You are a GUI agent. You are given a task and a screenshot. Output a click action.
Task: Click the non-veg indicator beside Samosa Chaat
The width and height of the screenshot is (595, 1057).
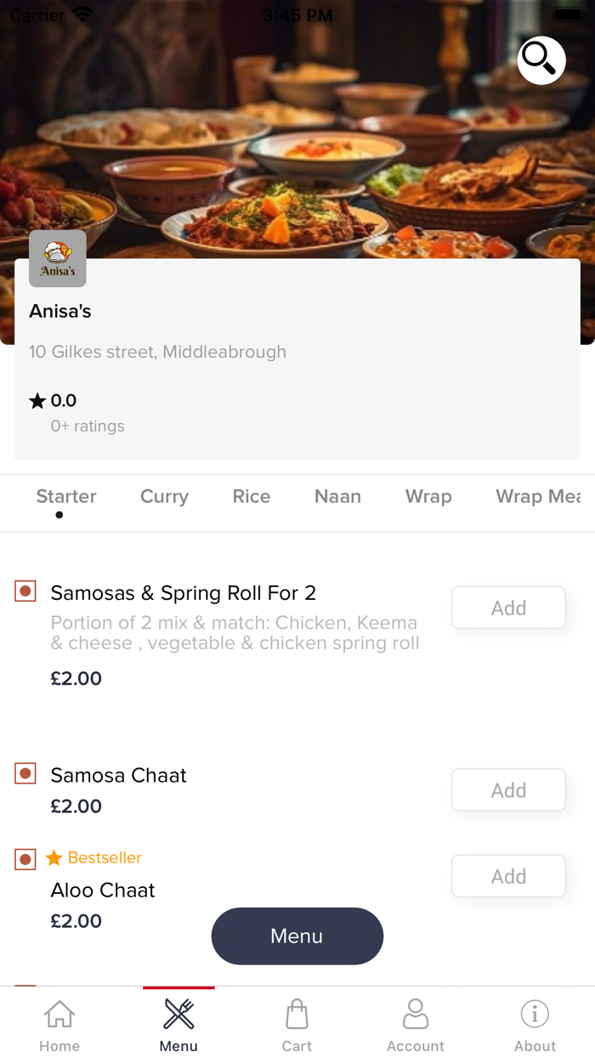click(x=25, y=773)
